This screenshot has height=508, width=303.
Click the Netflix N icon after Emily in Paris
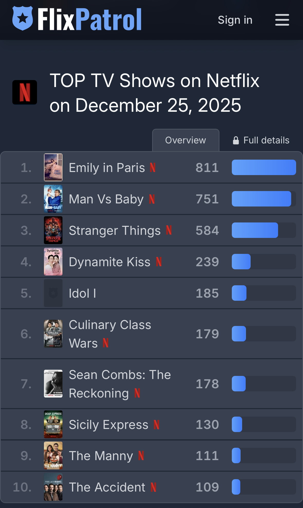point(153,167)
